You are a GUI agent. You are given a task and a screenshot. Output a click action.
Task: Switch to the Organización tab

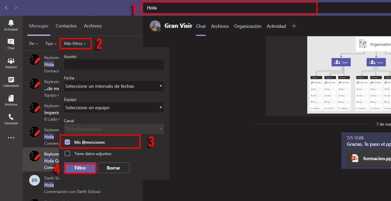[x=248, y=26]
